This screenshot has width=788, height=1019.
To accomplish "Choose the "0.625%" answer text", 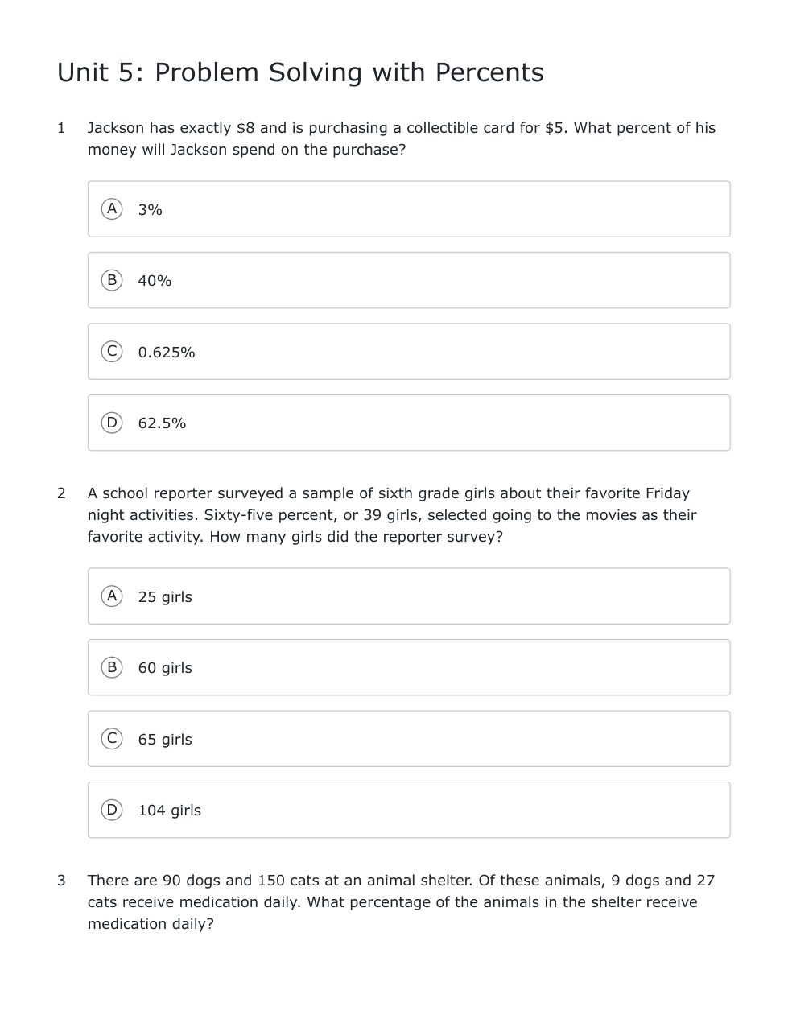I will 167,353.
